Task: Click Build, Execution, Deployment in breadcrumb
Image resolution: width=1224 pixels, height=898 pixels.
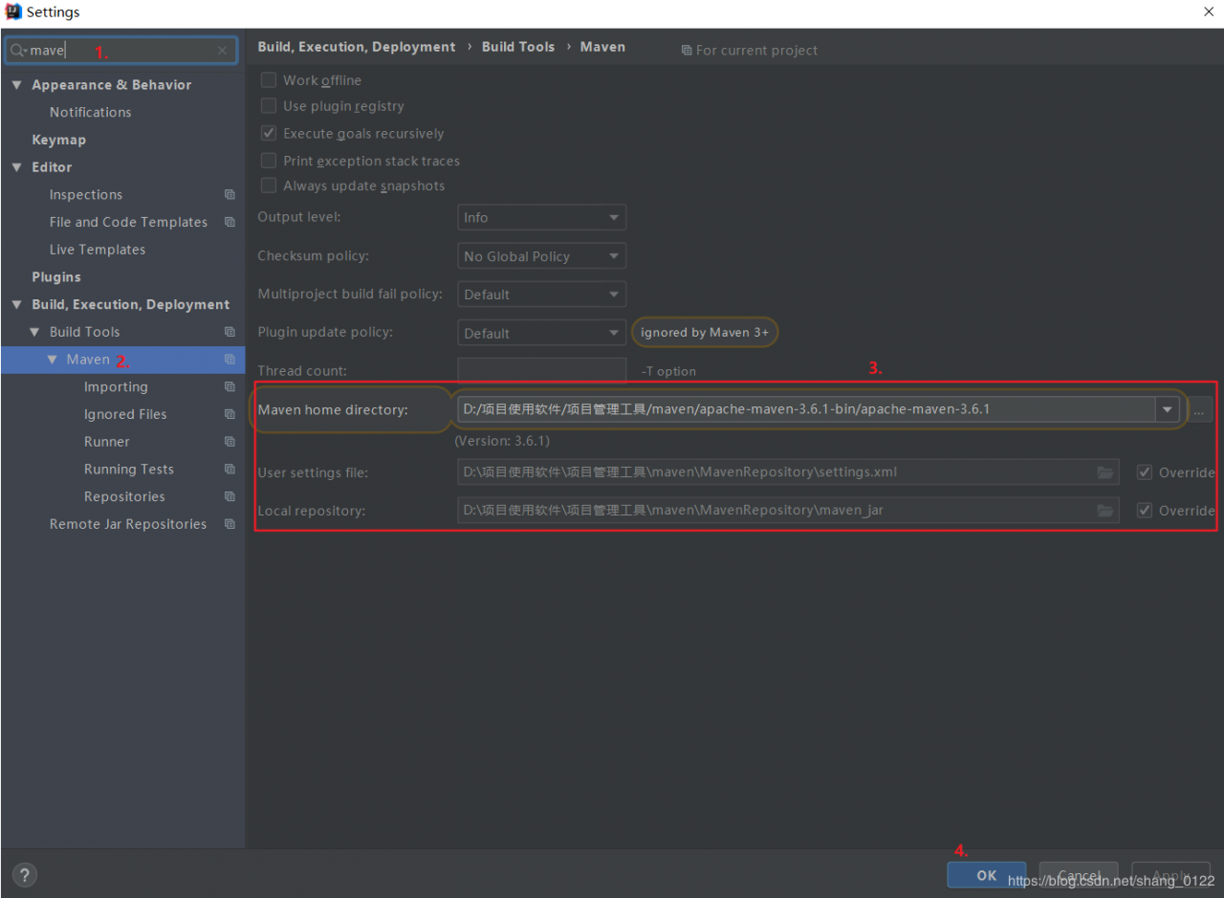Action: 357,47
